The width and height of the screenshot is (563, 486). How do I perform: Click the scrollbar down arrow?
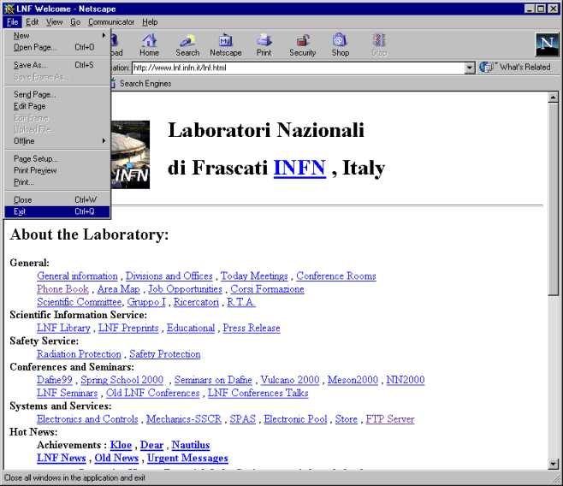click(553, 464)
